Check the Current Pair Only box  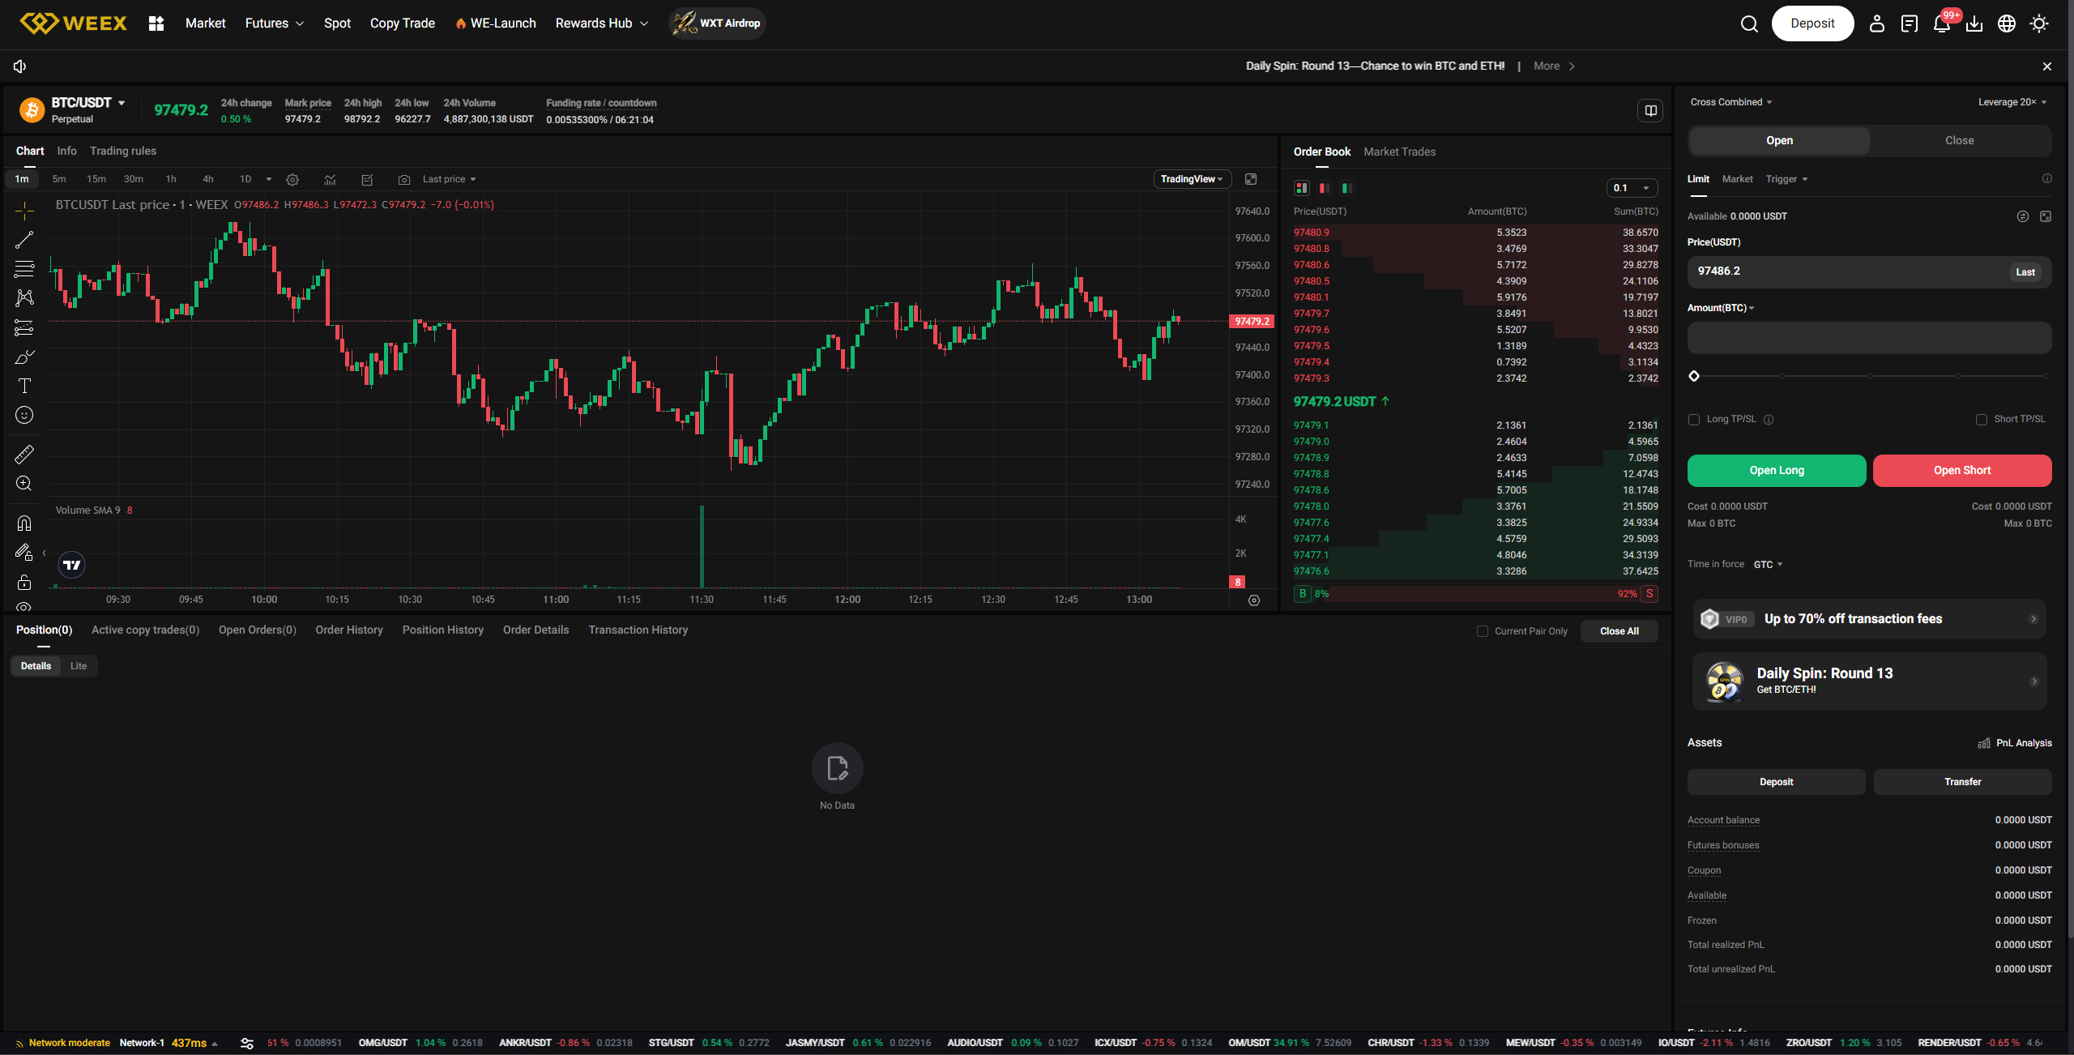pyautogui.click(x=1483, y=631)
